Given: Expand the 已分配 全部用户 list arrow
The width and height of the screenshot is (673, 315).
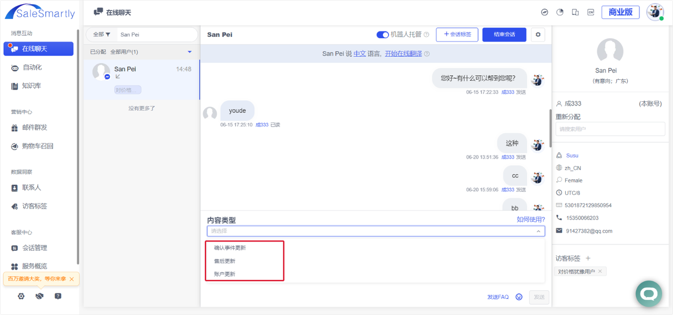Looking at the screenshot, I should click(x=190, y=52).
